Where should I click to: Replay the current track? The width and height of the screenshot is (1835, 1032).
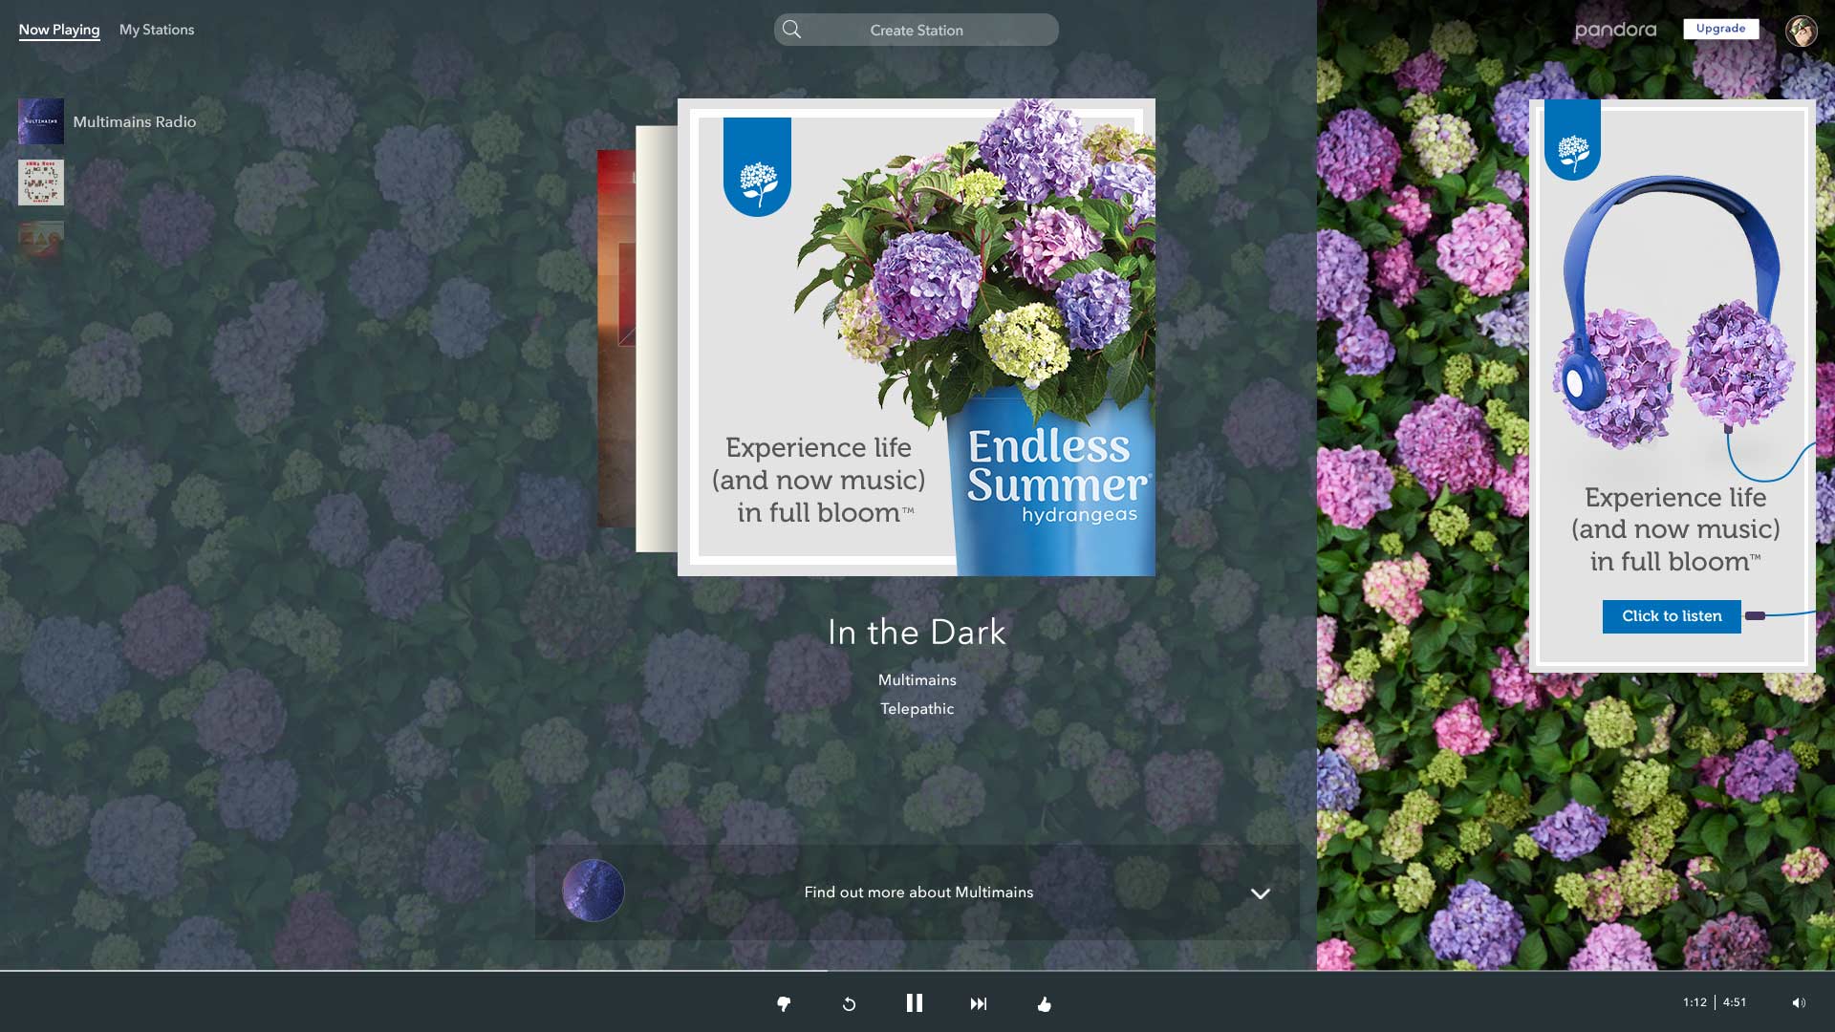pyautogui.click(x=849, y=1003)
